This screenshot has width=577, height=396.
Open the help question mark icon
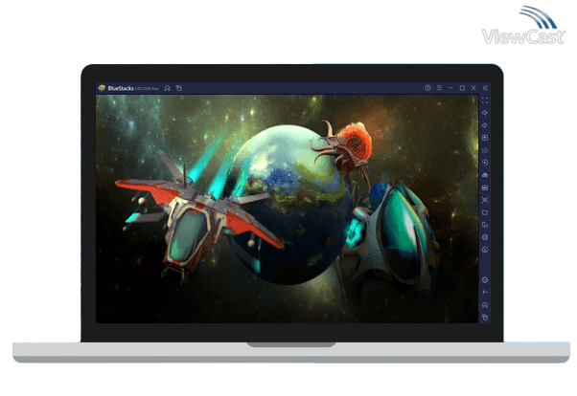427,88
